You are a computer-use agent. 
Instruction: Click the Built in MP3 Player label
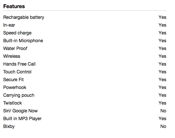[x=22, y=119]
